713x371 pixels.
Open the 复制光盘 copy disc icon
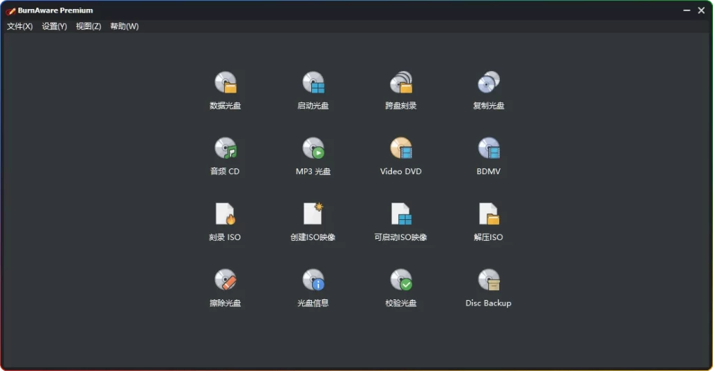pos(489,83)
